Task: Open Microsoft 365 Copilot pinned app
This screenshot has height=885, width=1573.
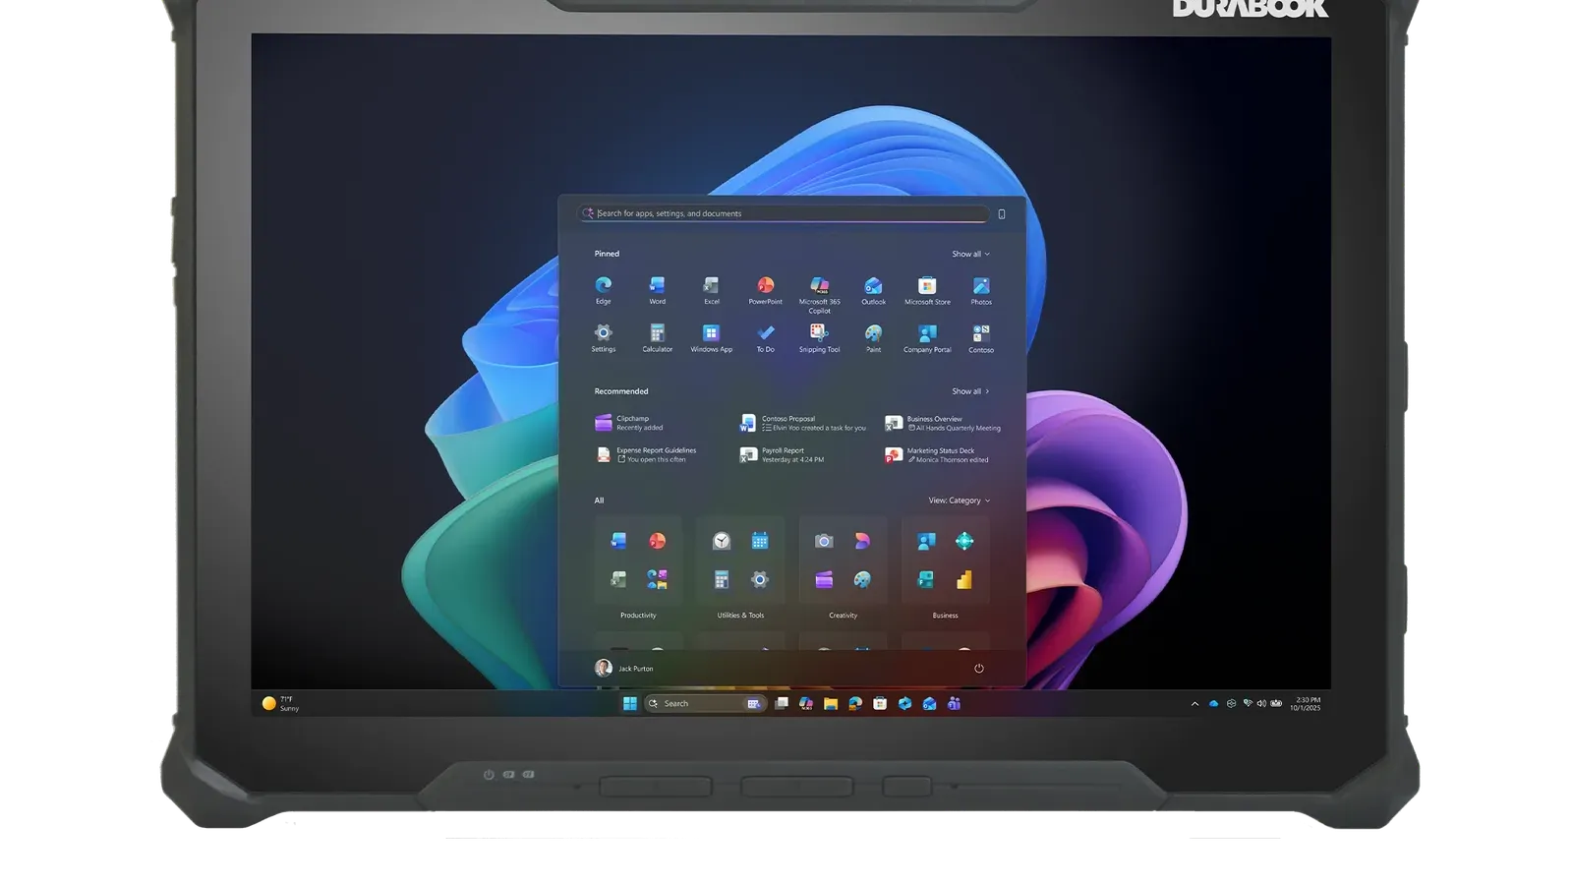Action: (820, 294)
